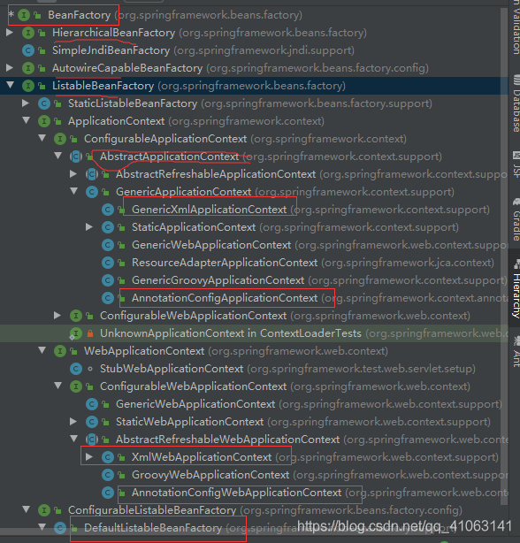This screenshot has width=520, height=543.
Task: Select DefaultListableBeanFactory in the tree
Action: tap(153, 527)
